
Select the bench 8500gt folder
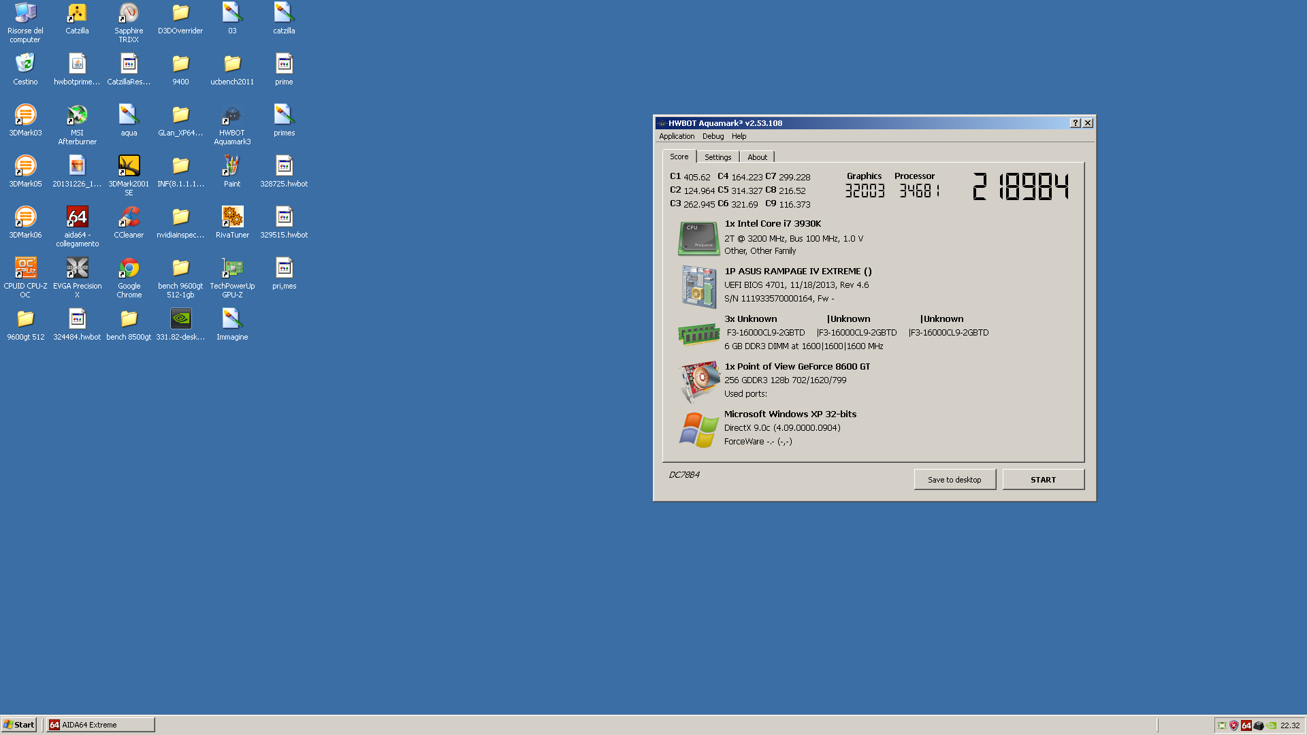point(129,324)
